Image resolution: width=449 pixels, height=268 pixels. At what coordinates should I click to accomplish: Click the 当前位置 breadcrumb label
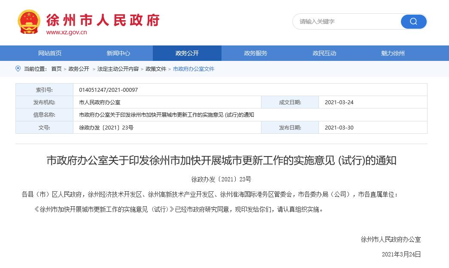point(35,69)
